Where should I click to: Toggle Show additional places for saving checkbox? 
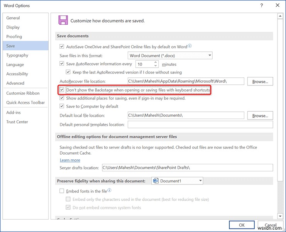point(62,98)
